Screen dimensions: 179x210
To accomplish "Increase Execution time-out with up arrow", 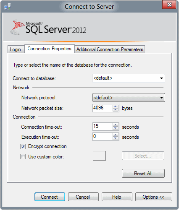I will point(116,135).
